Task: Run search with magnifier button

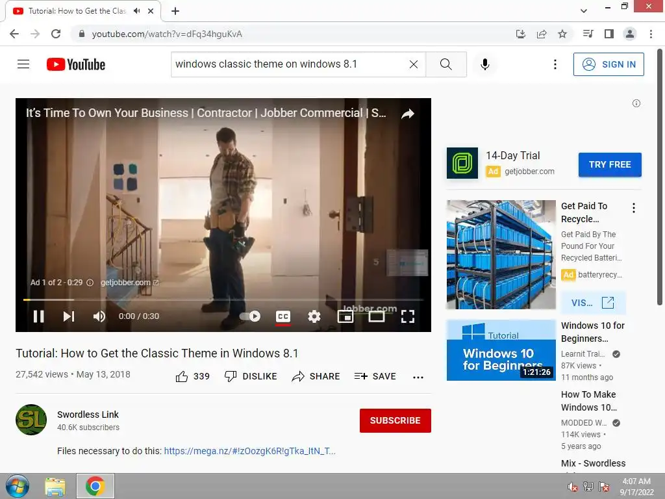Action: [x=445, y=64]
